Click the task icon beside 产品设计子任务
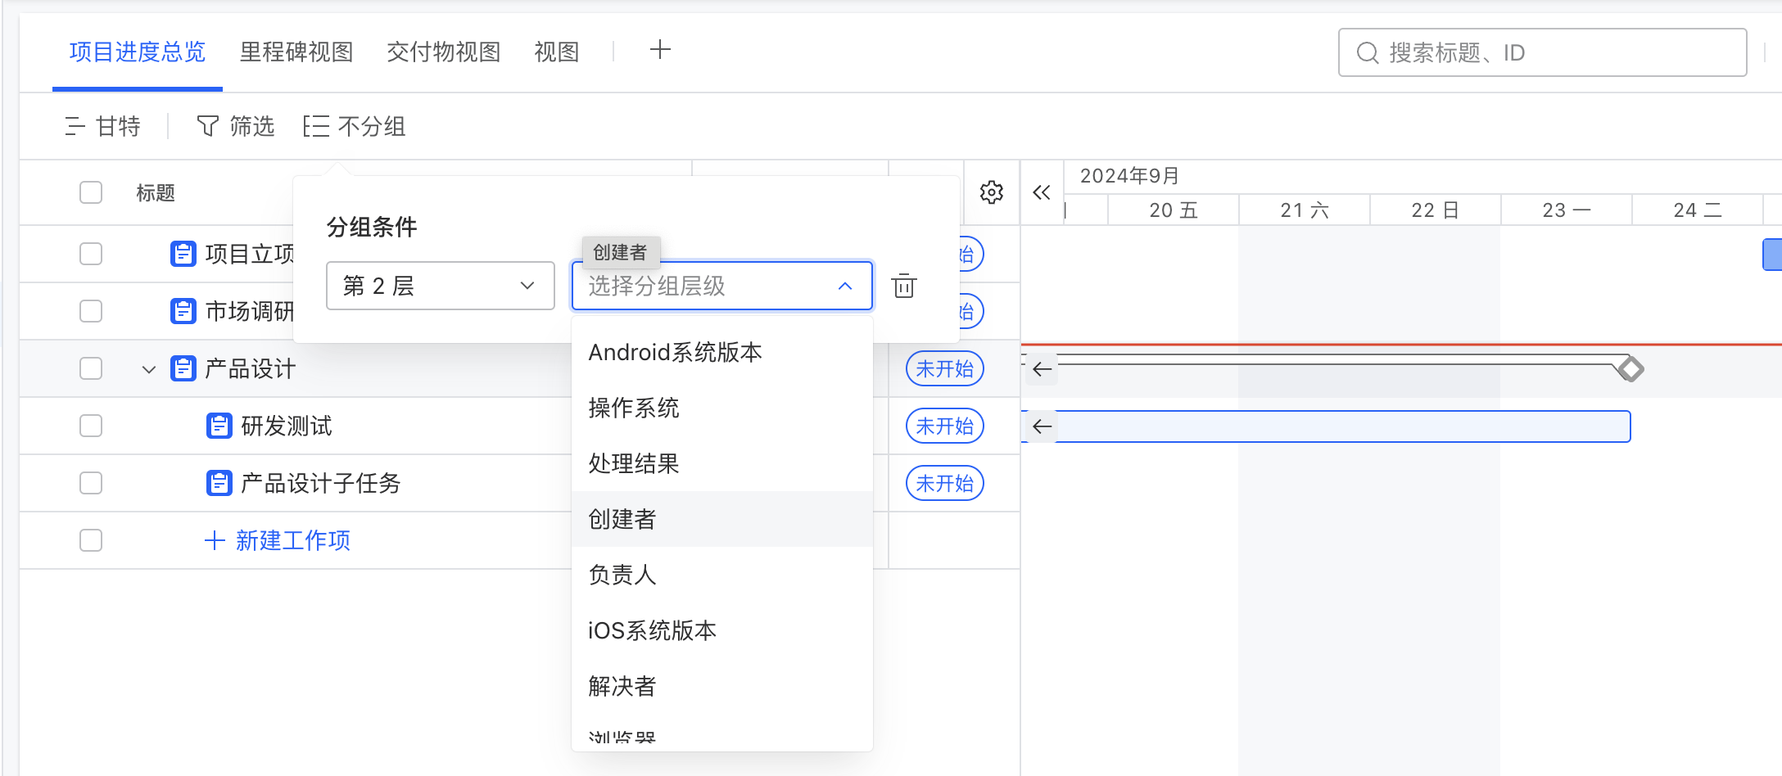1782x776 pixels. pos(219,483)
